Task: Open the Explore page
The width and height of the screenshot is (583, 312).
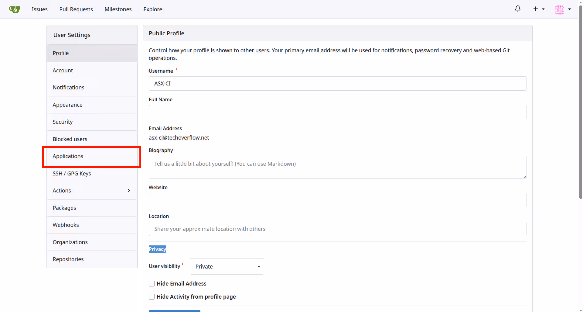Action: click(x=152, y=9)
